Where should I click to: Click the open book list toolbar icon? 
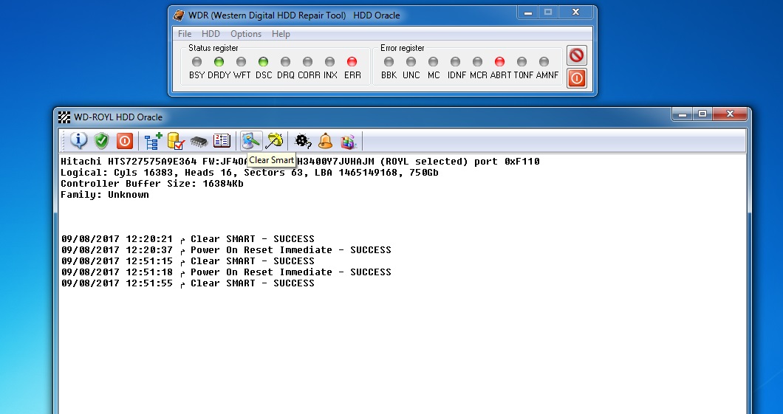point(222,141)
